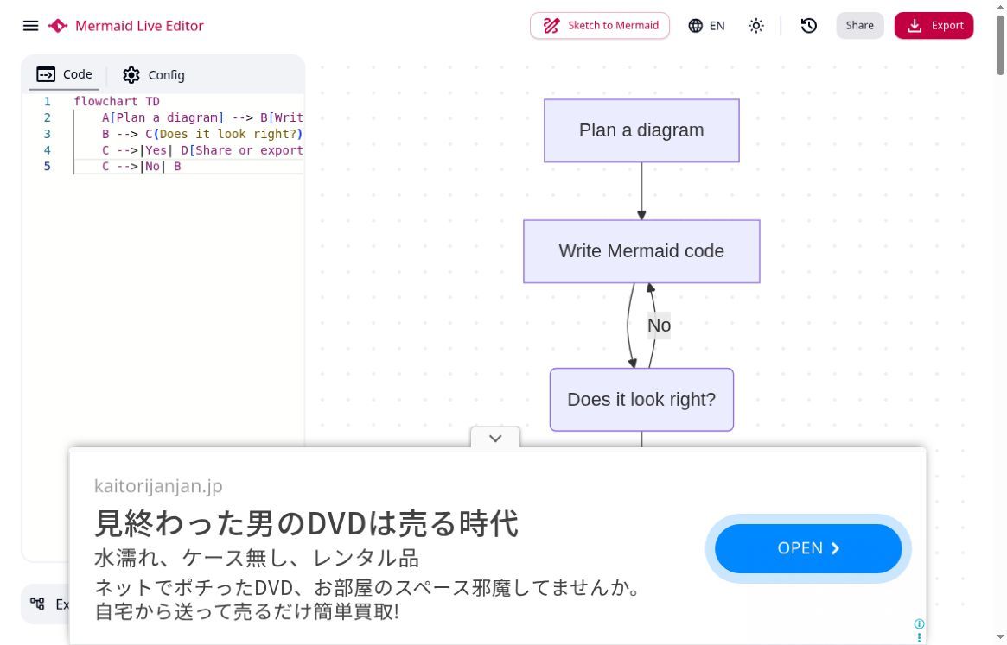
Task: Select the 'Write Mermaid code' node
Action: point(641,251)
